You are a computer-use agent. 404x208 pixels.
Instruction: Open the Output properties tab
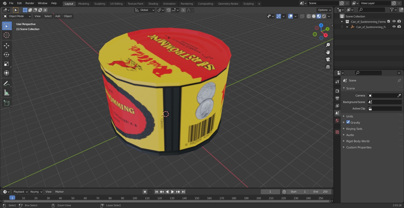[337, 98]
